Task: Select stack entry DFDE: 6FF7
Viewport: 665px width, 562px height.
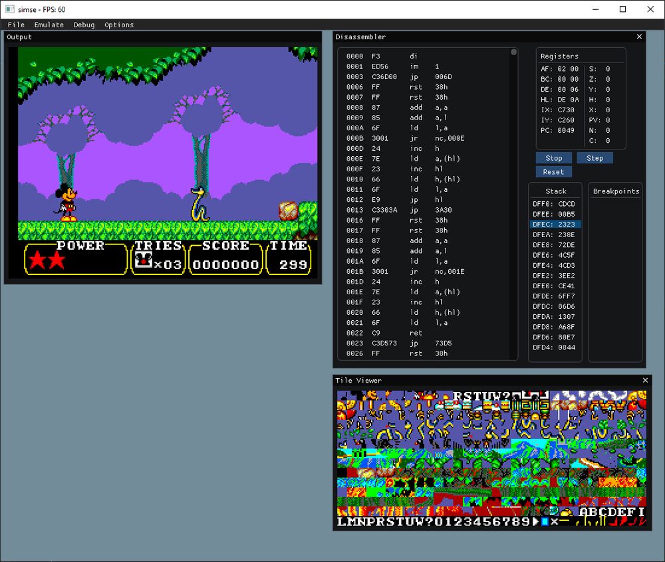Action: pyautogui.click(x=555, y=296)
